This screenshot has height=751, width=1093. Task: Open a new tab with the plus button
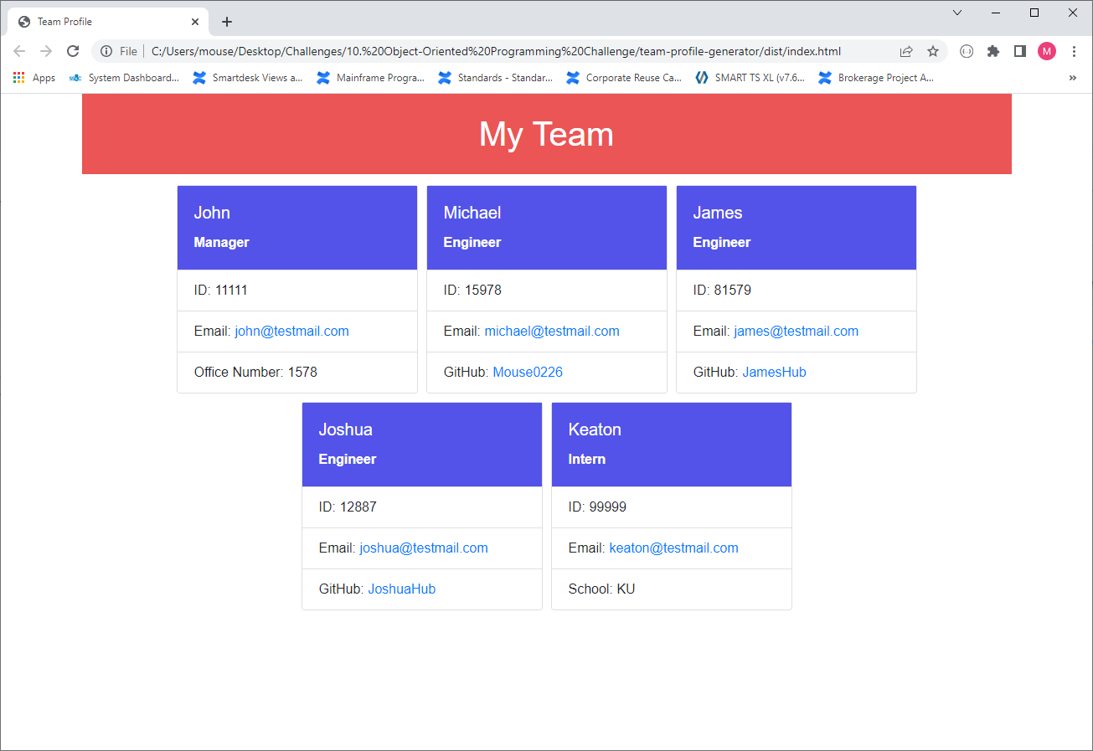tap(226, 21)
